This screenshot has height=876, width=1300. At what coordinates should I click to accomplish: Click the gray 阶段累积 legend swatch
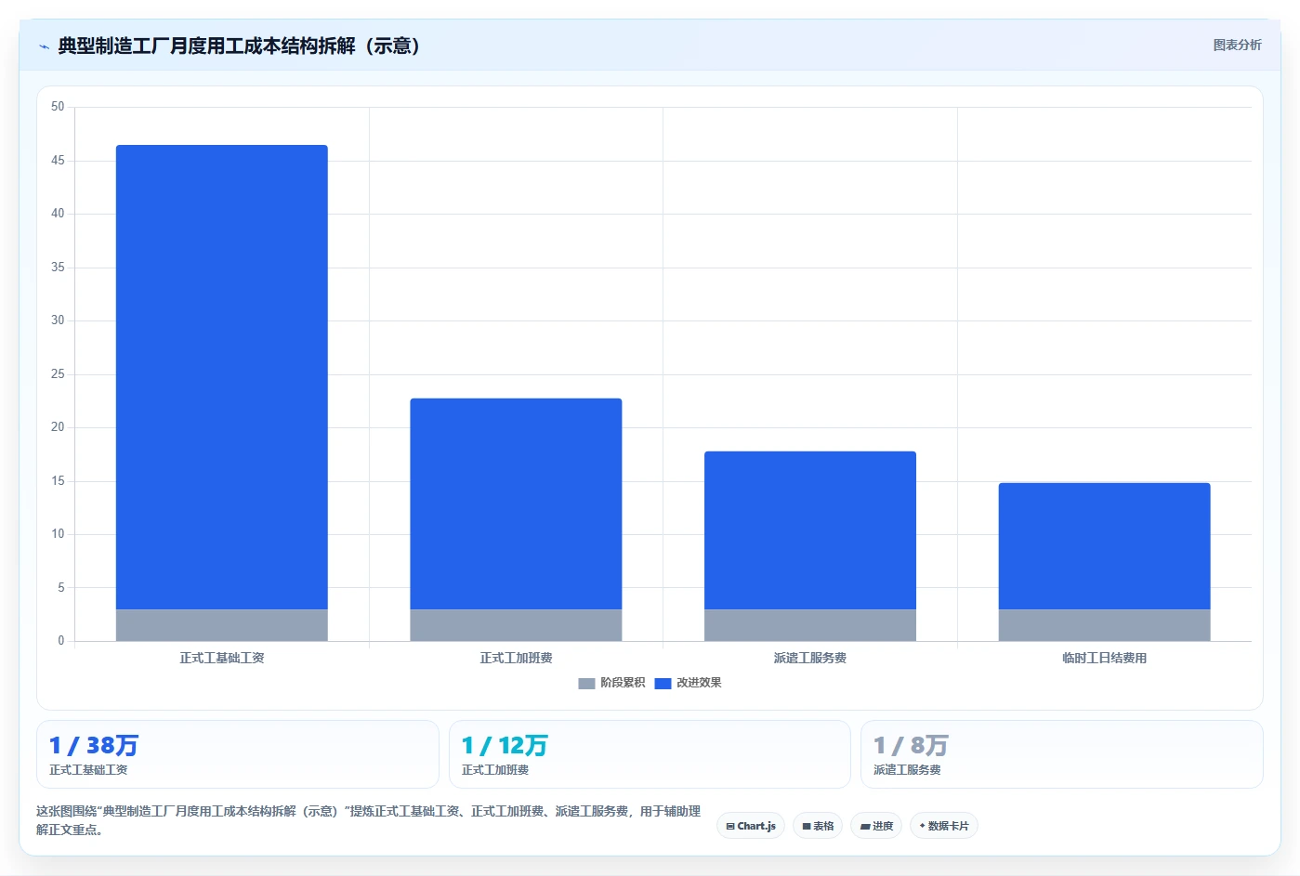point(586,684)
